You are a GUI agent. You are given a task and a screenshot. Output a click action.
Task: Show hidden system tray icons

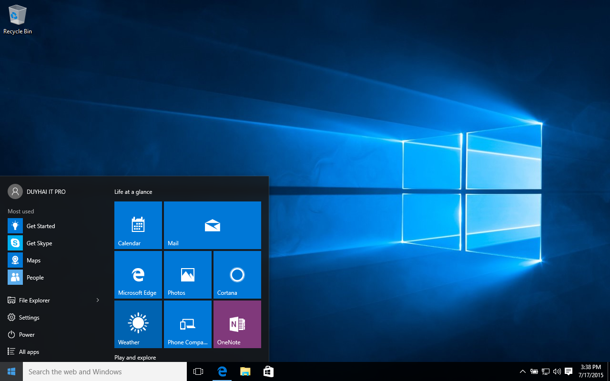pyautogui.click(x=523, y=371)
